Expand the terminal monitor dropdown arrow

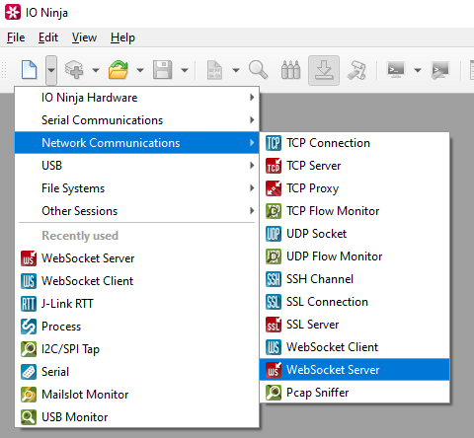click(418, 70)
